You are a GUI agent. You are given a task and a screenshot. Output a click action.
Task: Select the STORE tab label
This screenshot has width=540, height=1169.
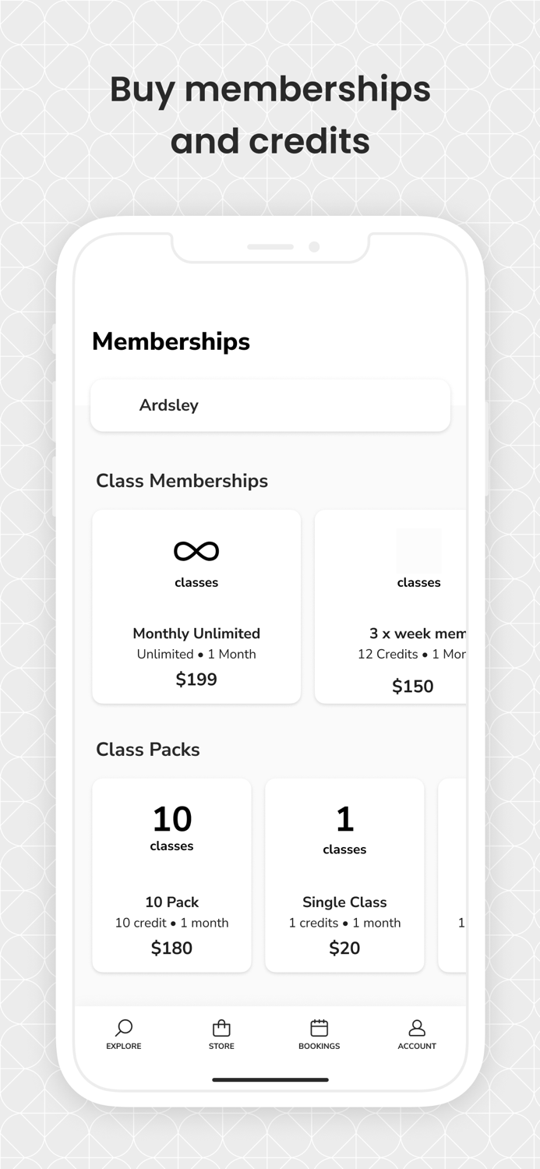pyautogui.click(x=221, y=1046)
